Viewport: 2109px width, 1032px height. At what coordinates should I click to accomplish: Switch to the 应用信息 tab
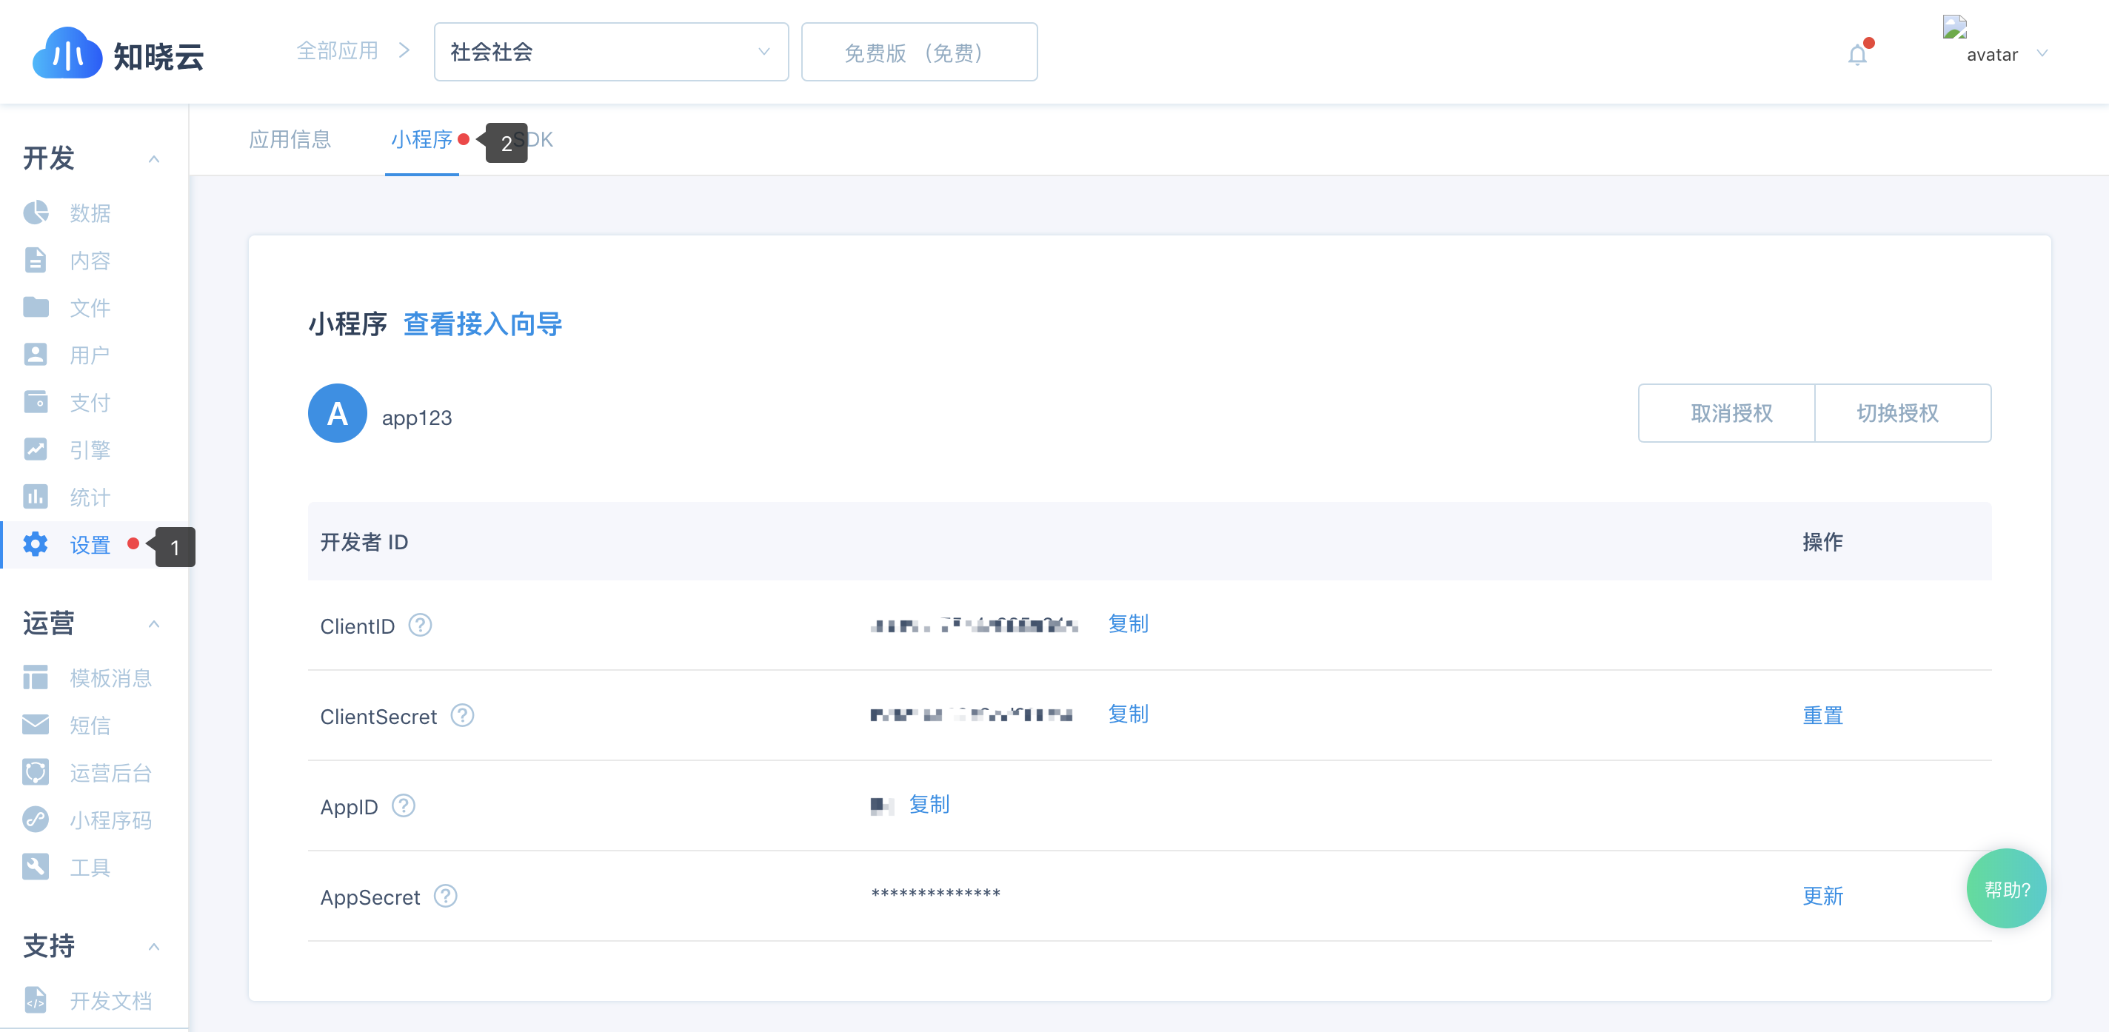coord(290,140)
